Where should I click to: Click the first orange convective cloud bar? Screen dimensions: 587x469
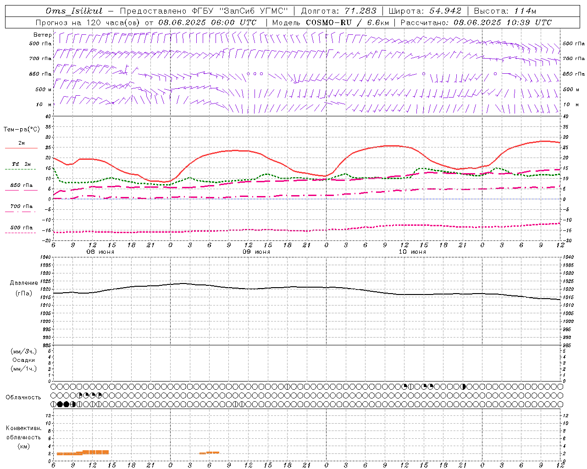point(60,454)
